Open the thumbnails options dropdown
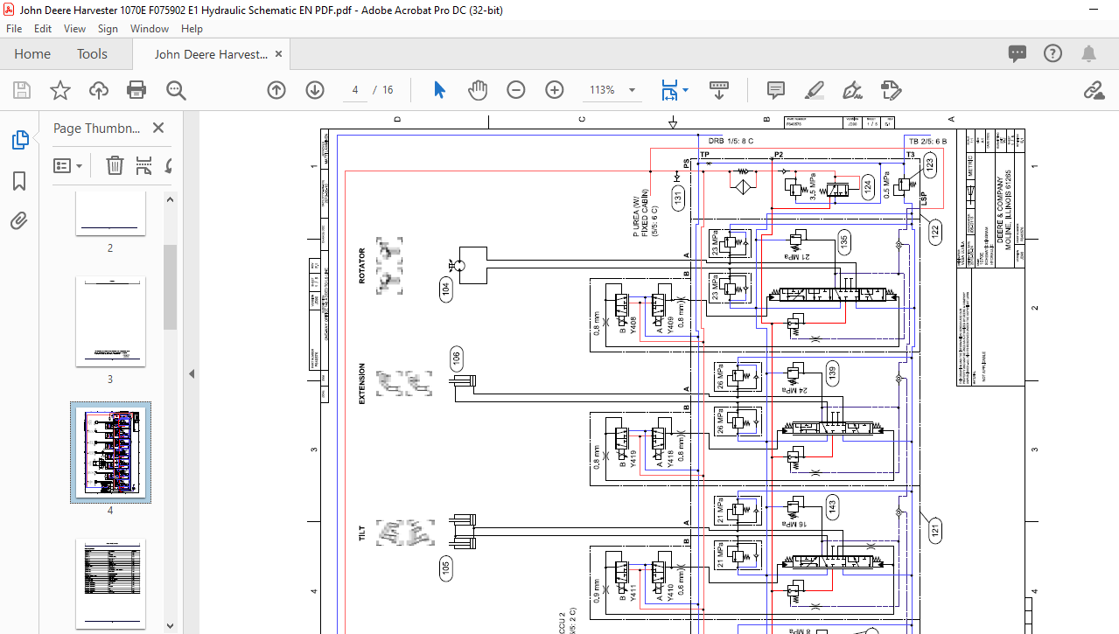This screenshot has height=634, width=1119. (x=67, y=165)
